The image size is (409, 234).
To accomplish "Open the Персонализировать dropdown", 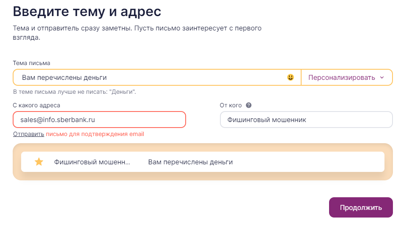I will tap(347, 77).
